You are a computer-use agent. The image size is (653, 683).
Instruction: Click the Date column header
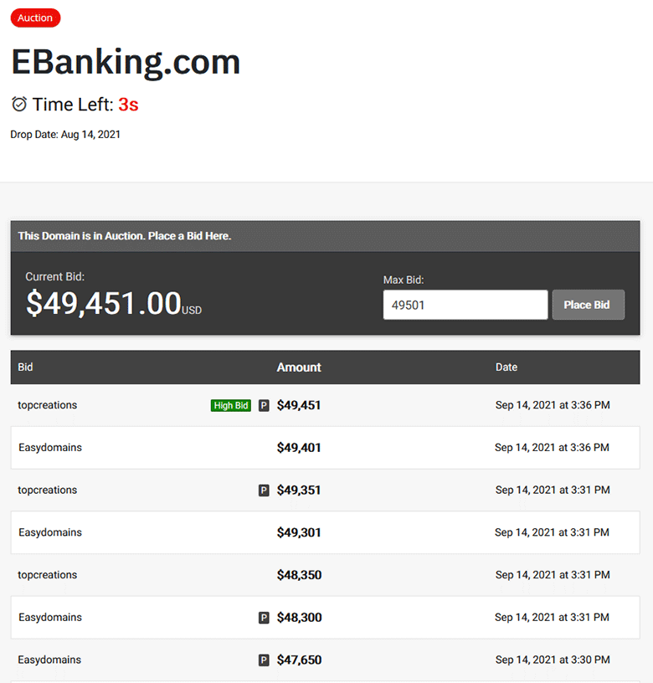tap(506, 367)
